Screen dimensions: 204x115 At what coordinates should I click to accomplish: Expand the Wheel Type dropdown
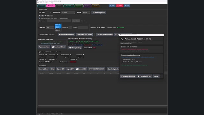[68, 13]
